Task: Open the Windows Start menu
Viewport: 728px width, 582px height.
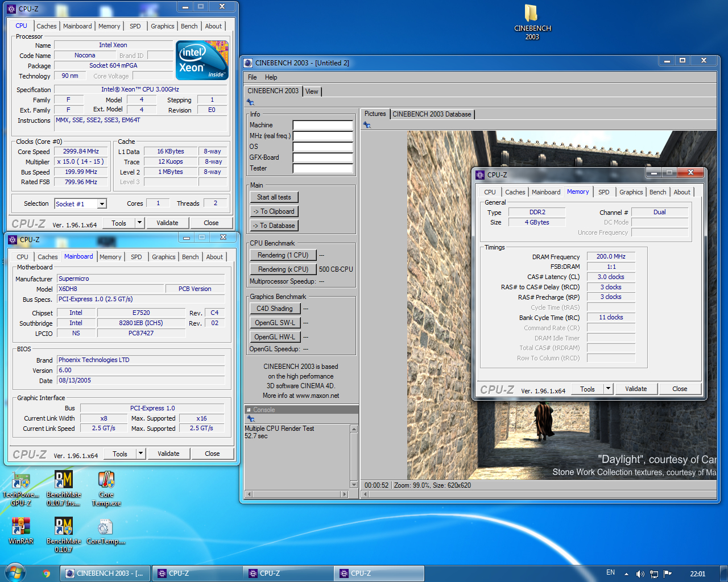Action: coord(15,573)
